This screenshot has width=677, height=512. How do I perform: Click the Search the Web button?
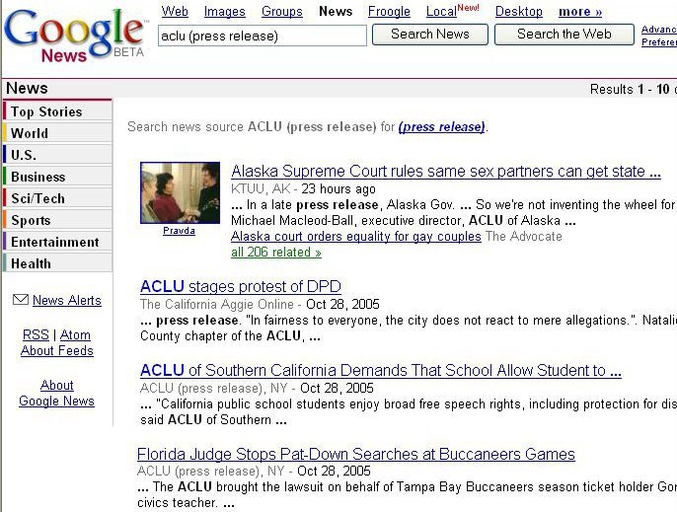click(x=564, y=35)
